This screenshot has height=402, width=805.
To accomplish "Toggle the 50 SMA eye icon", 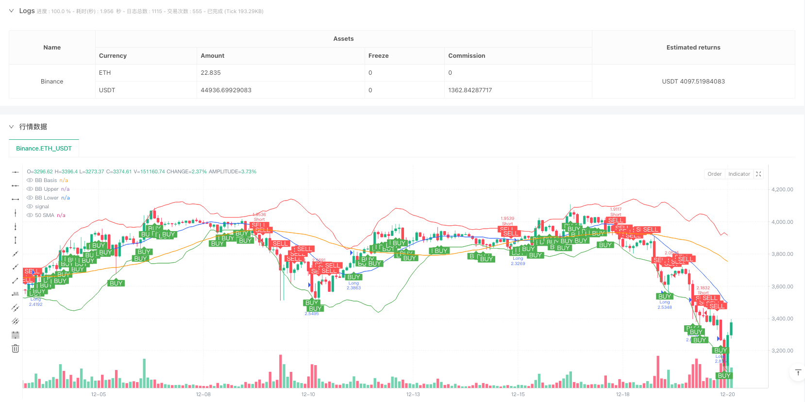I will tap(30, 215).
